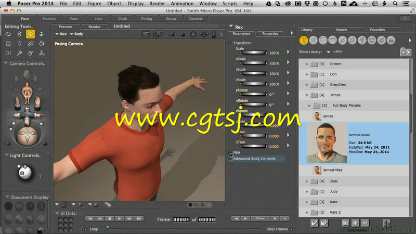Click the yRotate parameter dial
416x234 pixels.
click(254, 94)
